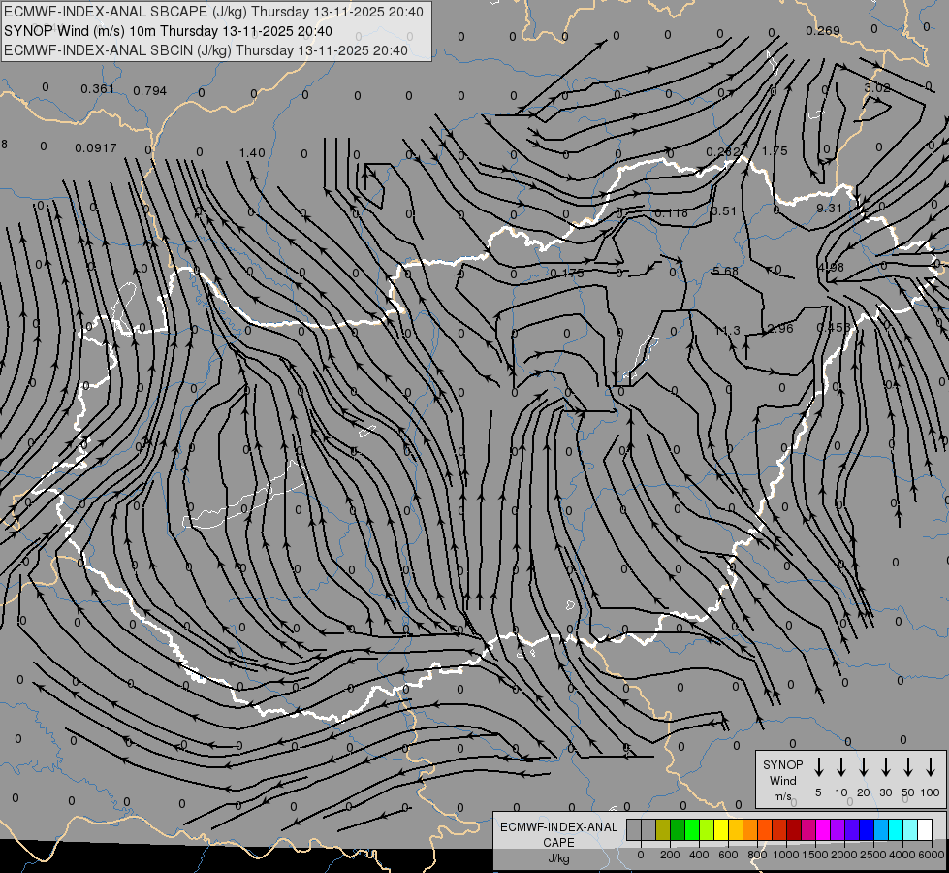The image size is (949, 873).
Task: Click the white-outlined elongated lake on map
Action: click(244, 497)
